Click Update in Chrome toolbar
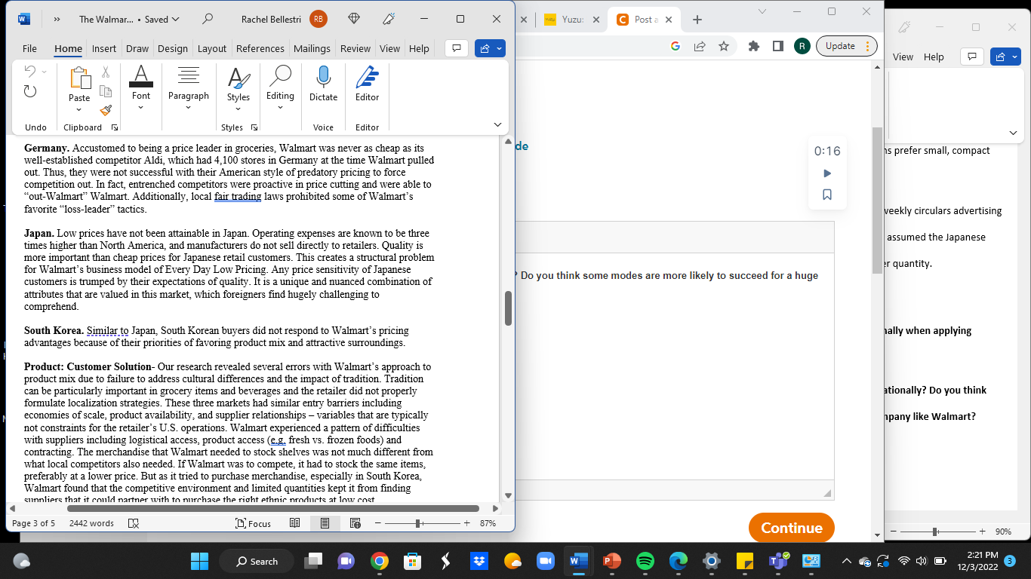Image resolution: width=1031 pixels, height=579 pixels. [x=840, y=45]
